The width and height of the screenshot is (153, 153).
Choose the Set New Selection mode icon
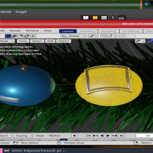point(8,36)
